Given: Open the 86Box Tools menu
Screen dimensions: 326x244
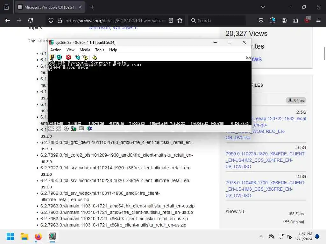Looking at the screenshot, I should [x=100, y=50].
